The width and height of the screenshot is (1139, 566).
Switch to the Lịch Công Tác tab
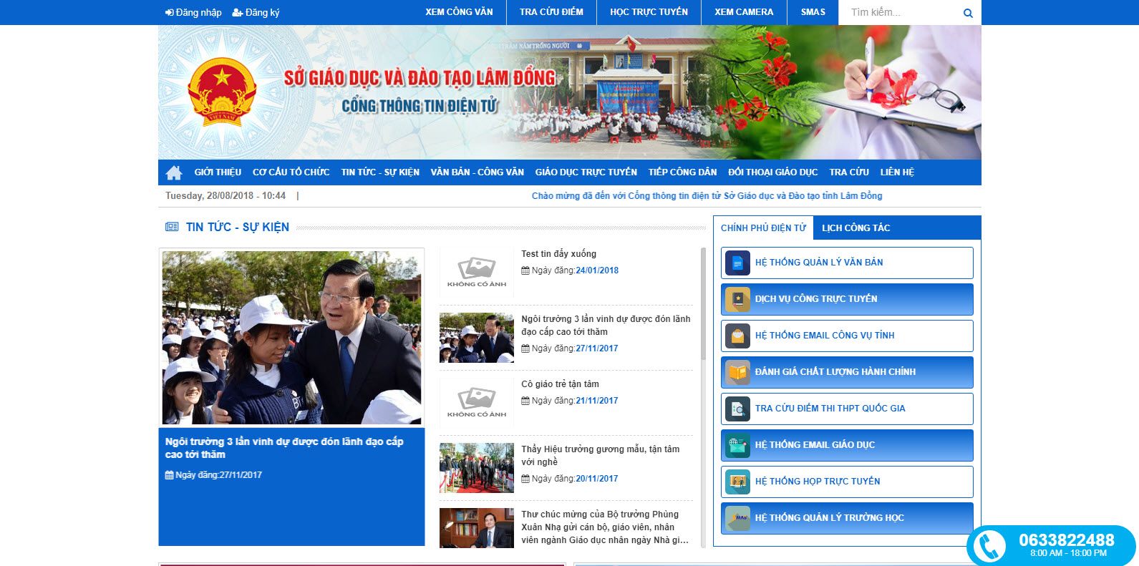pyautogui.click(x=856, y=228)
